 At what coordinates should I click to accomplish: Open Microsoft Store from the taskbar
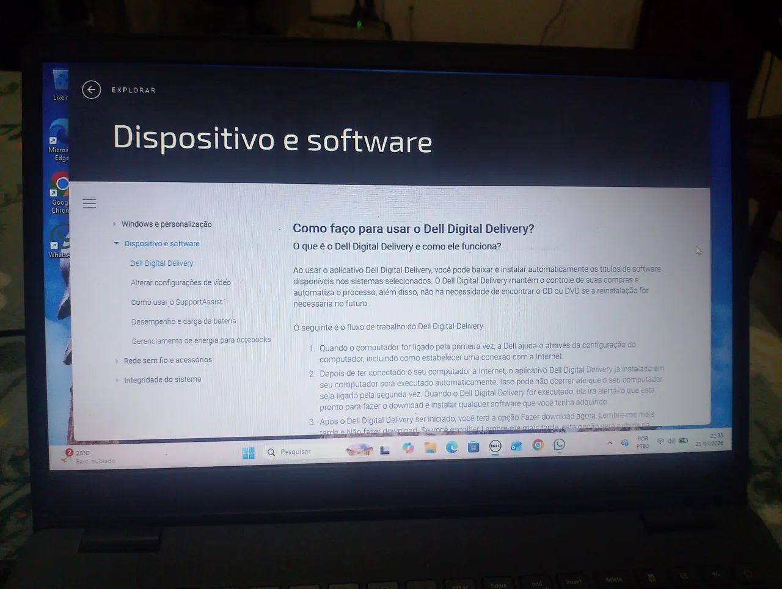pos(473,447)
